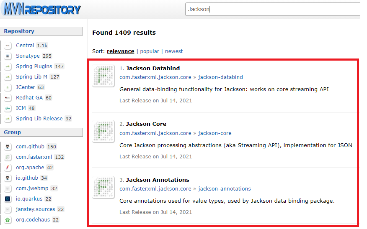Click the Repository section header
This screenshot has height=229, width=367.
[41, 31]
